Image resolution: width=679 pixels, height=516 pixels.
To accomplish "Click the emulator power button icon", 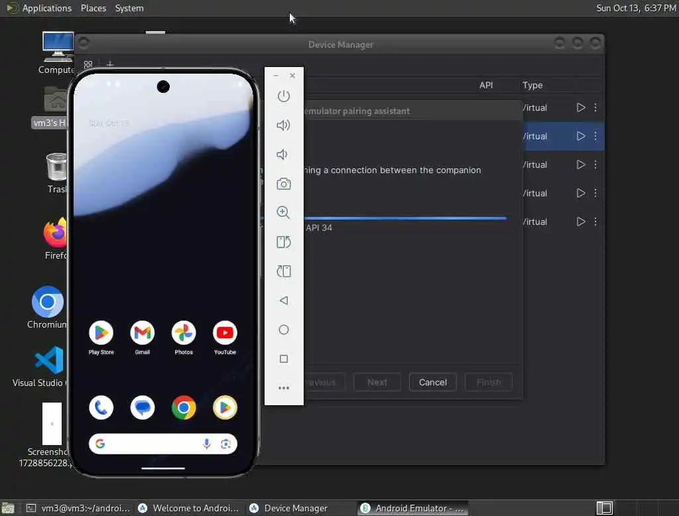I will click(284, 96).
